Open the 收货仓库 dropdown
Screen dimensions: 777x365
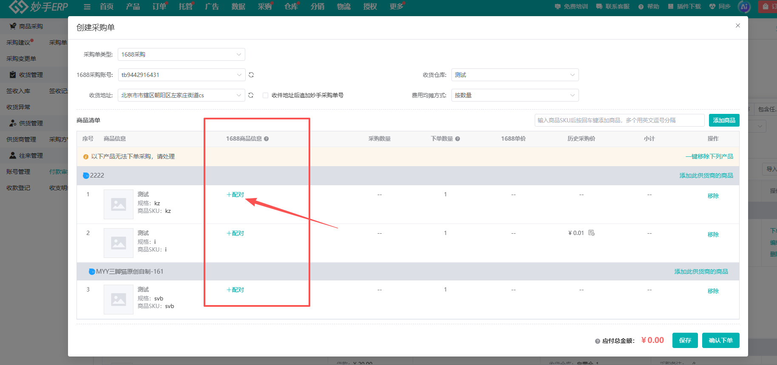click(x=515, y=75)
